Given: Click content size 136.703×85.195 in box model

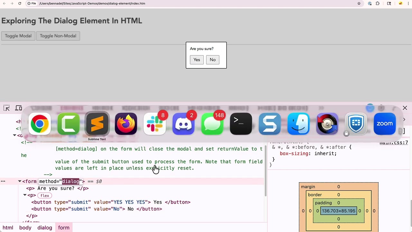Looking at the screenshot, I should [x=339, y=211].
